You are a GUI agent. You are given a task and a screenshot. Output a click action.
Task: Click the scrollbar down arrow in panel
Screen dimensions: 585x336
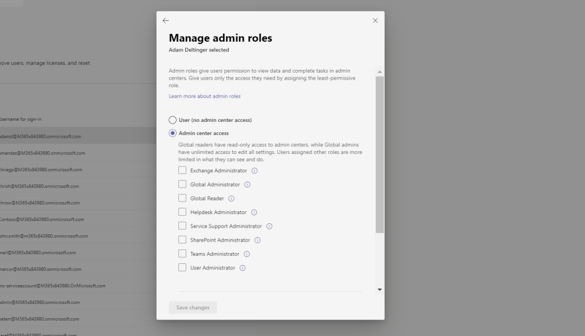(x=380, y=290)
